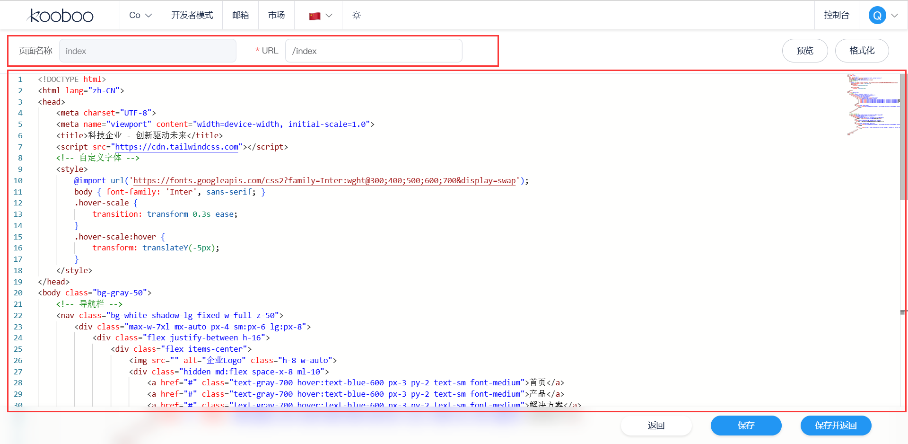
Task: Click the Kooboo logo
Action: click(x=61, y=16)
